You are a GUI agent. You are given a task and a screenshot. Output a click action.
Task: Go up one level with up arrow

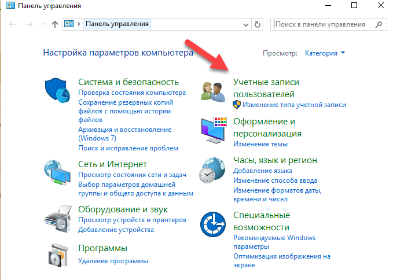55,24
